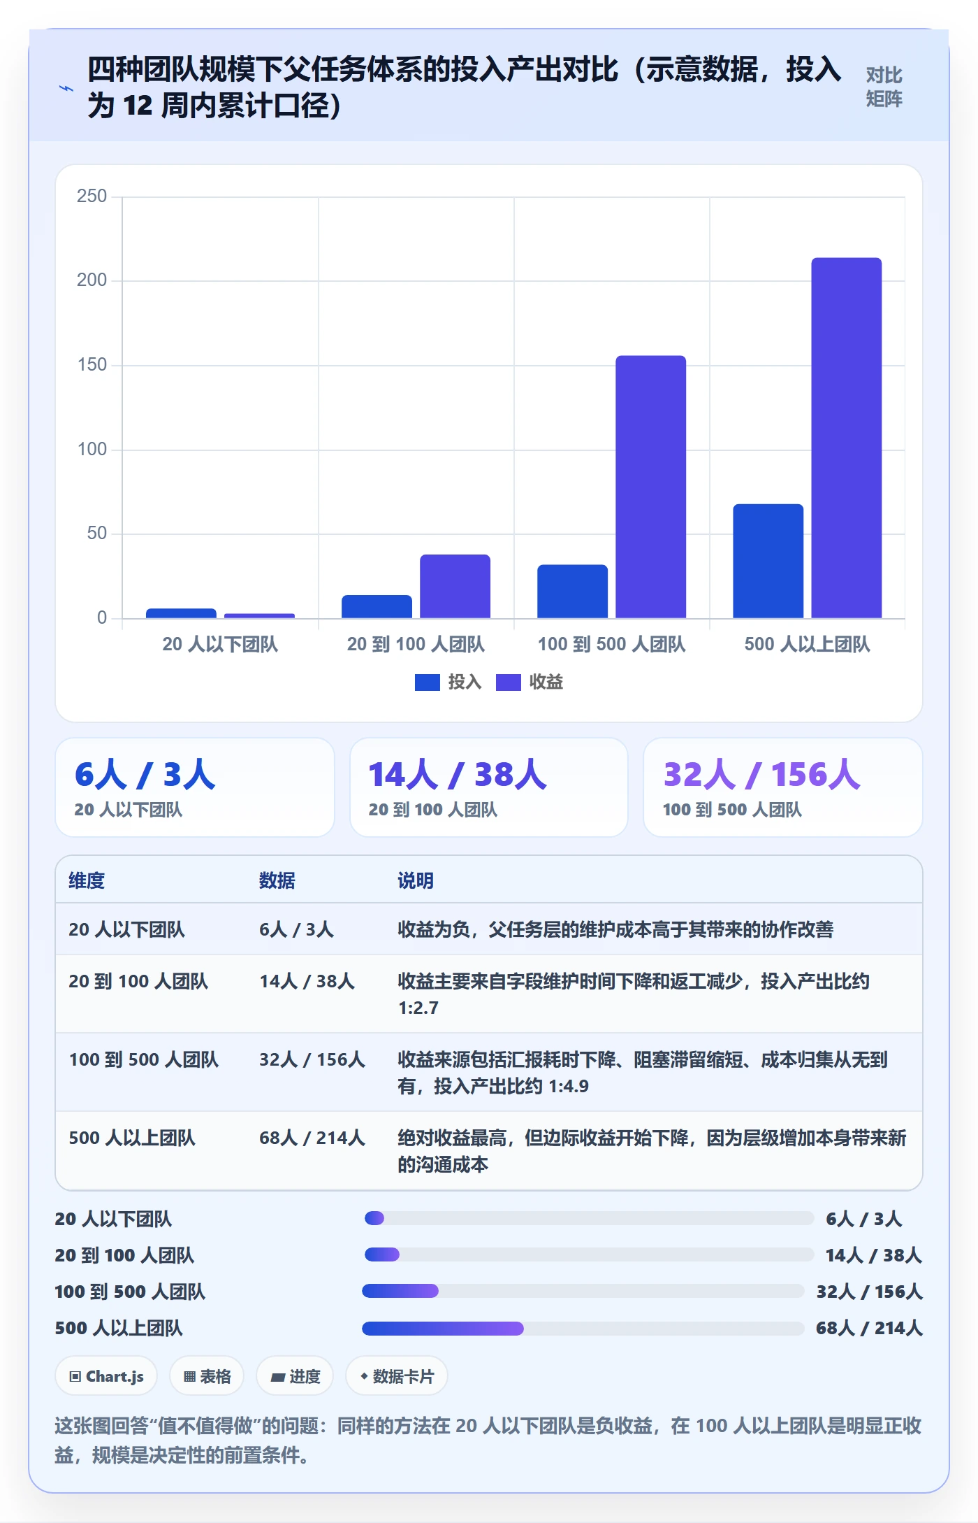Click the progress bar for 20 到 100 人团队
978x1523 pixels.
coord(589,1254)
